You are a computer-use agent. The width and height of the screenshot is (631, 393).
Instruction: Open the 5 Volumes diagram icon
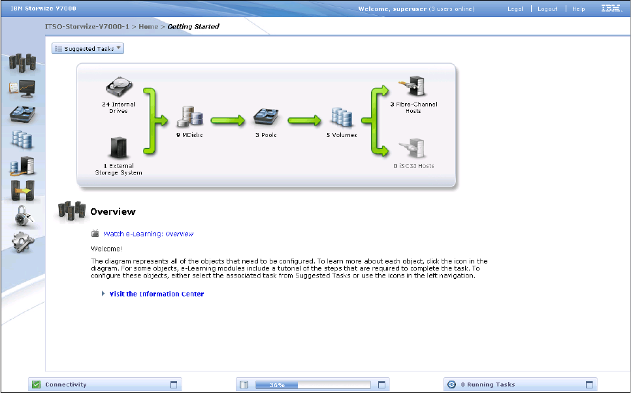[342, 118]
